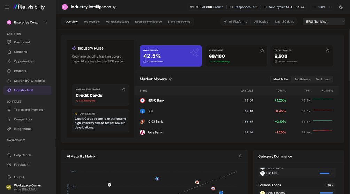Switch to Top Losers filter

click(322, 79)
